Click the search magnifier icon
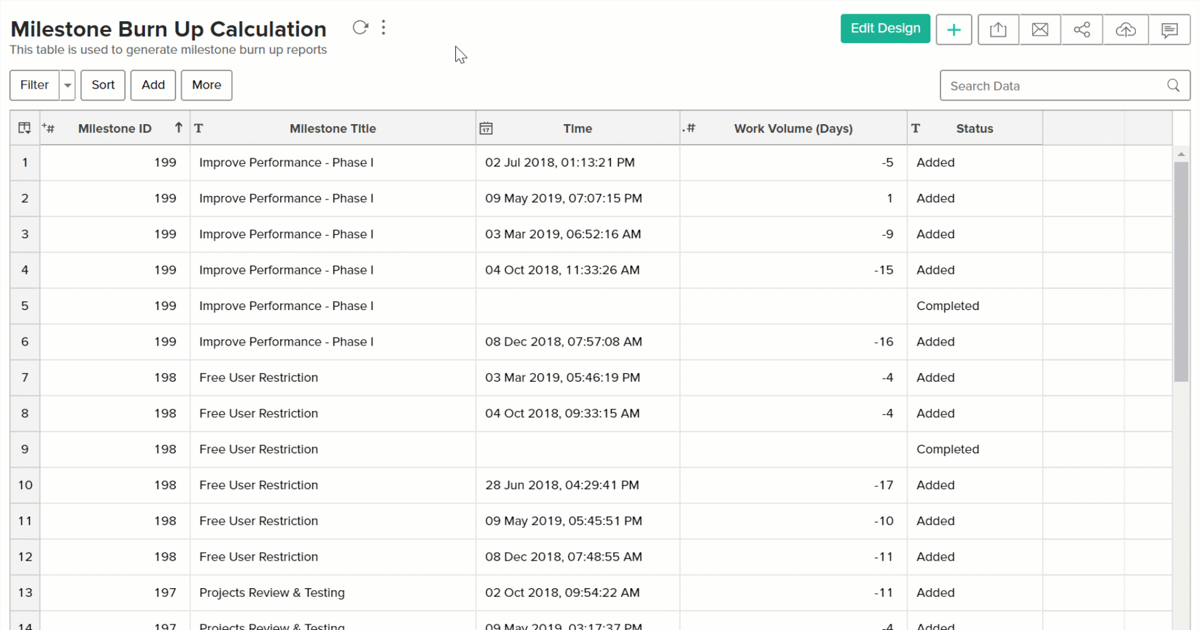The height and width of the screenshot is (630, 1199). pyautogui.click(x=1173, y=85)
